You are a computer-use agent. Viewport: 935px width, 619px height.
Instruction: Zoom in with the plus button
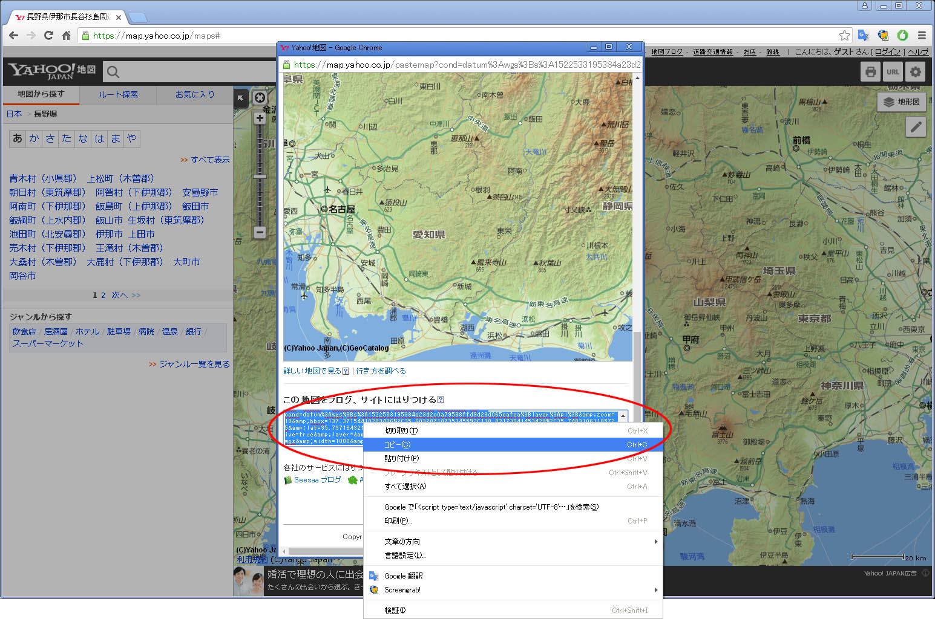click(x=260, y=118)
